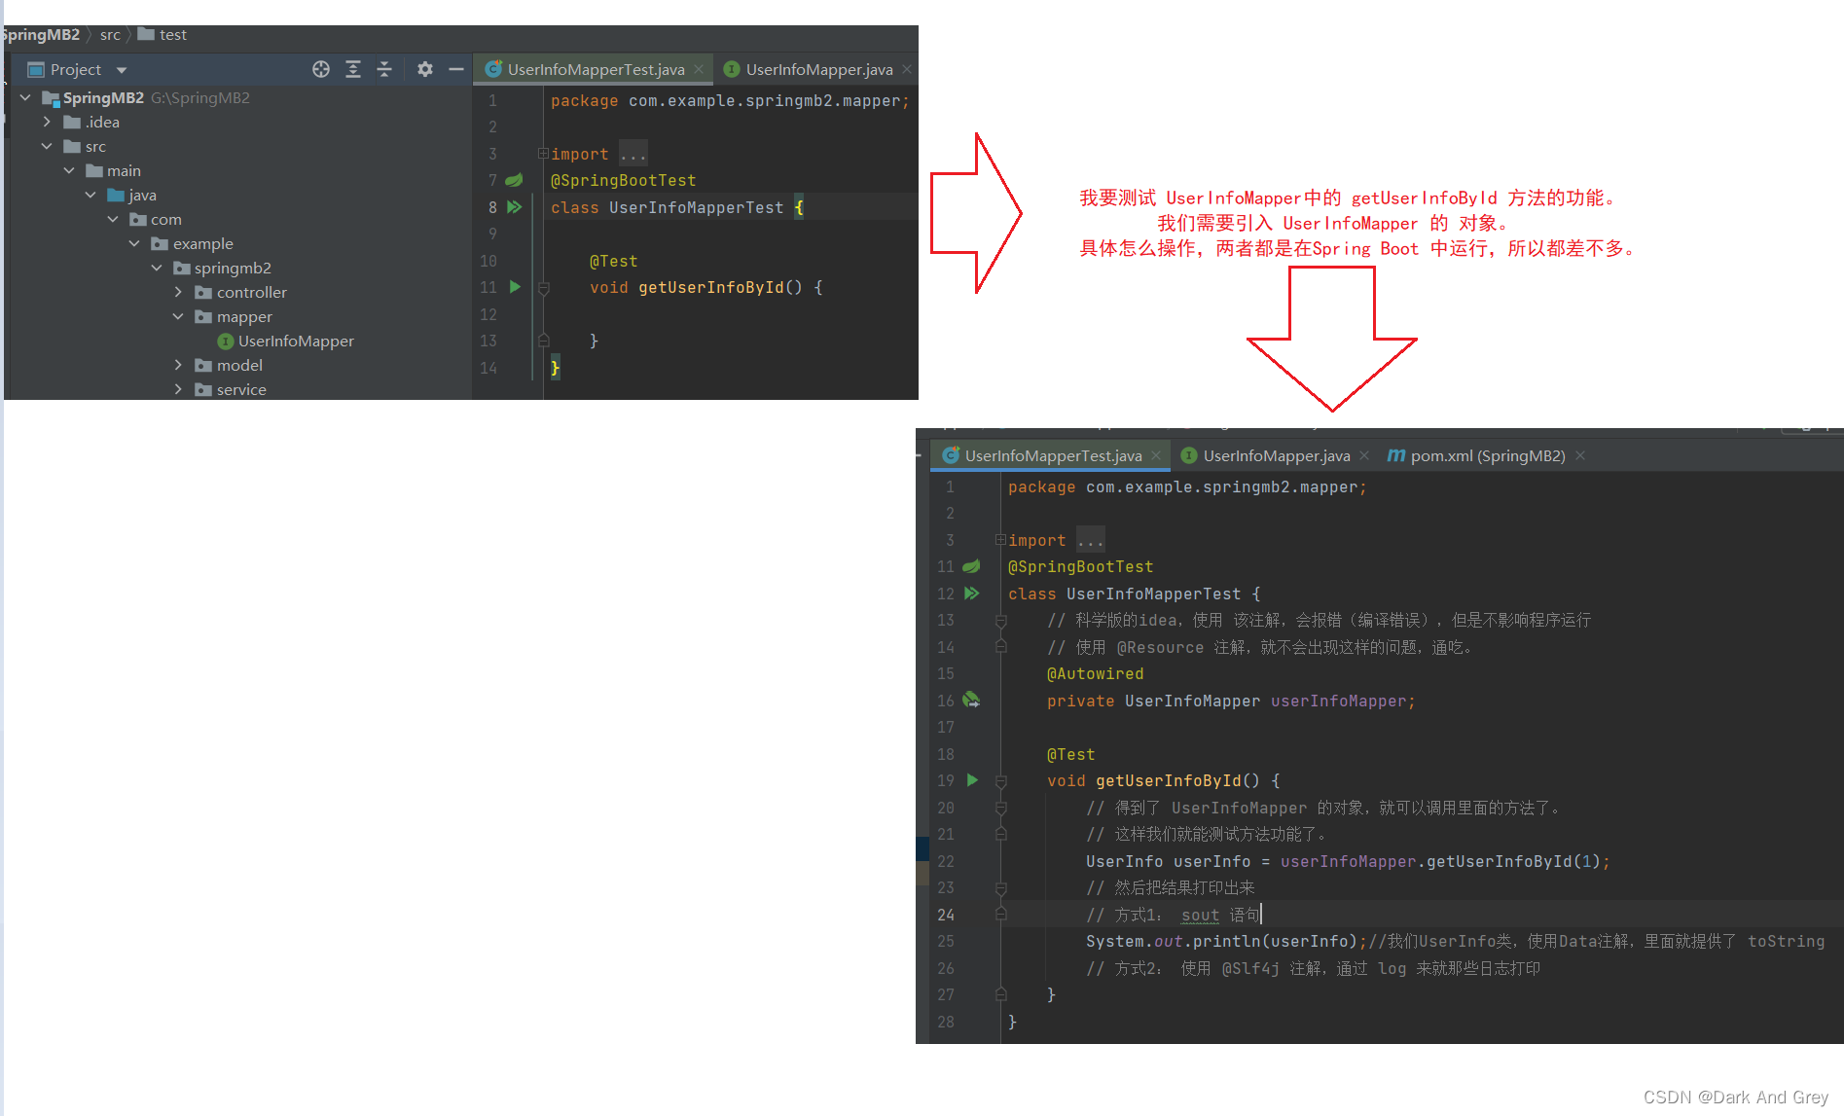Click the autowired bean gutter icon on line 16
Viewport: 1844px width, 1116px height.
point(971,701)
